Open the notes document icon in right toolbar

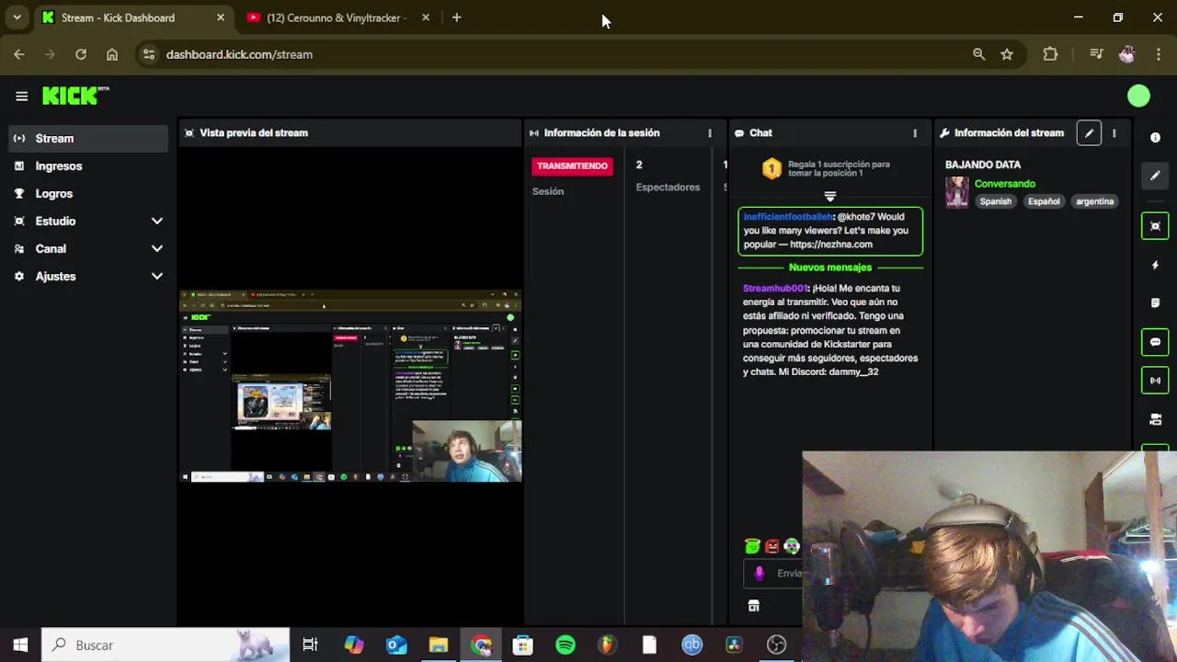point(1155,302)
